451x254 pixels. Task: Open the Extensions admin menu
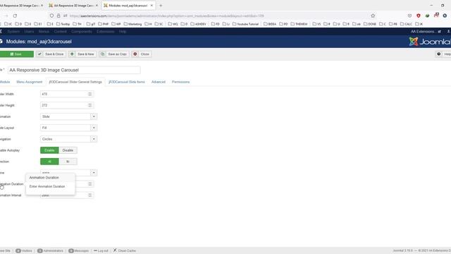point(105,31)
